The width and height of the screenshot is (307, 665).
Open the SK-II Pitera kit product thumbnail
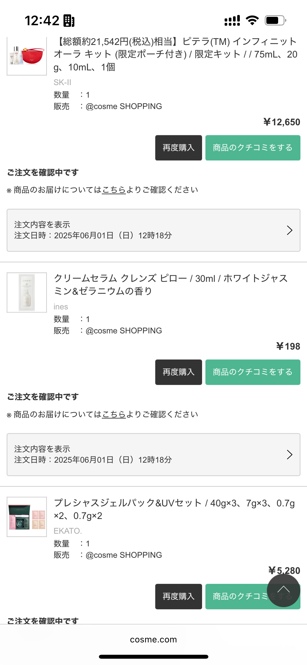pos(27,56)
